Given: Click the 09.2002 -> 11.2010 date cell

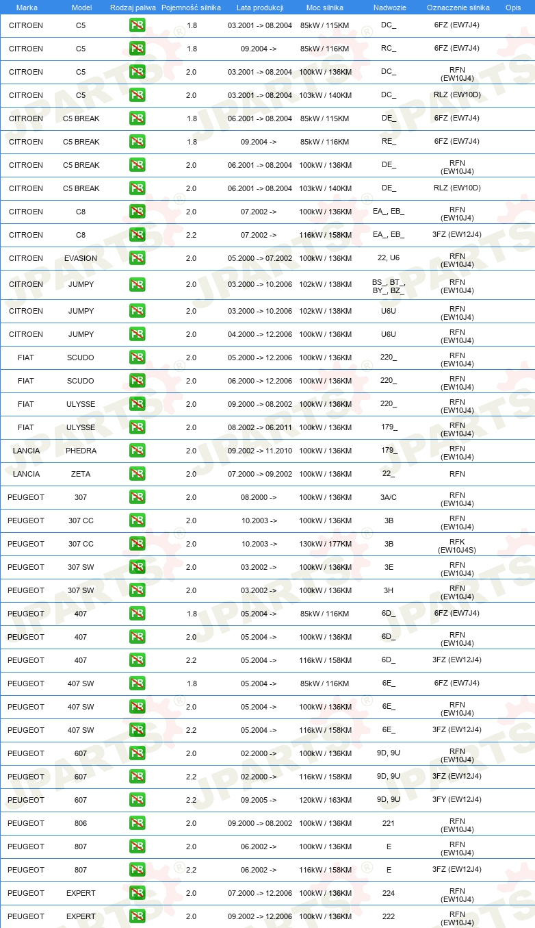Looking at the screenshot, I should [260, 451].
